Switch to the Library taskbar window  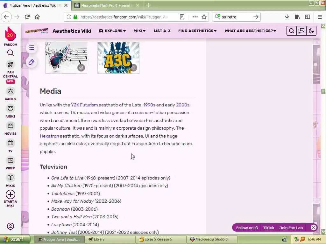[110, 239]
